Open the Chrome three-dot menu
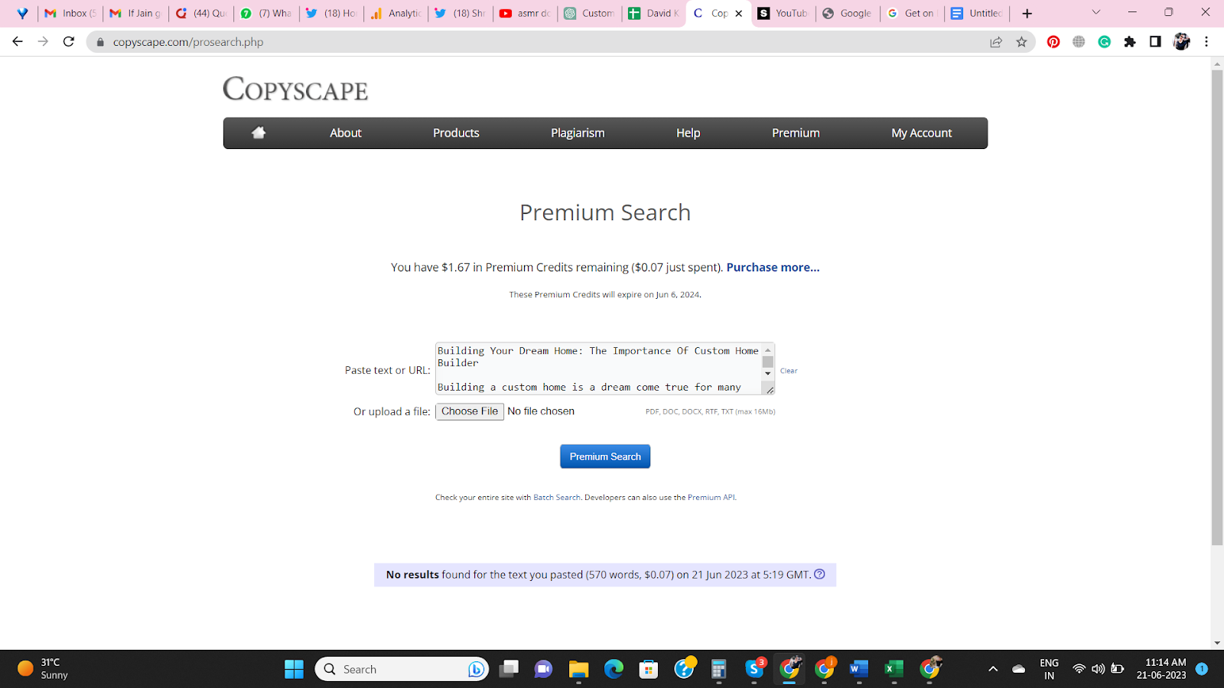 point(1206,42)
